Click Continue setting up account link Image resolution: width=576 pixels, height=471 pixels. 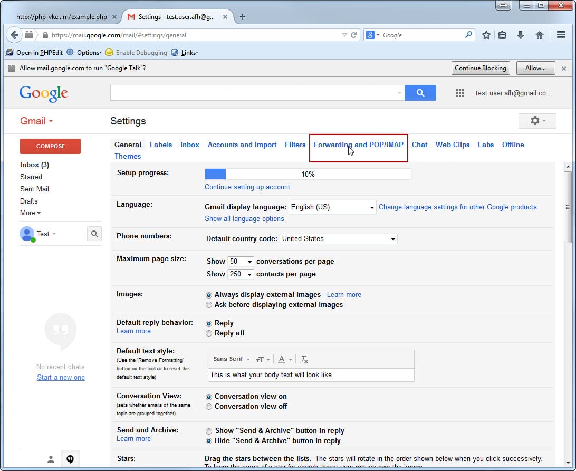(247, 187)
